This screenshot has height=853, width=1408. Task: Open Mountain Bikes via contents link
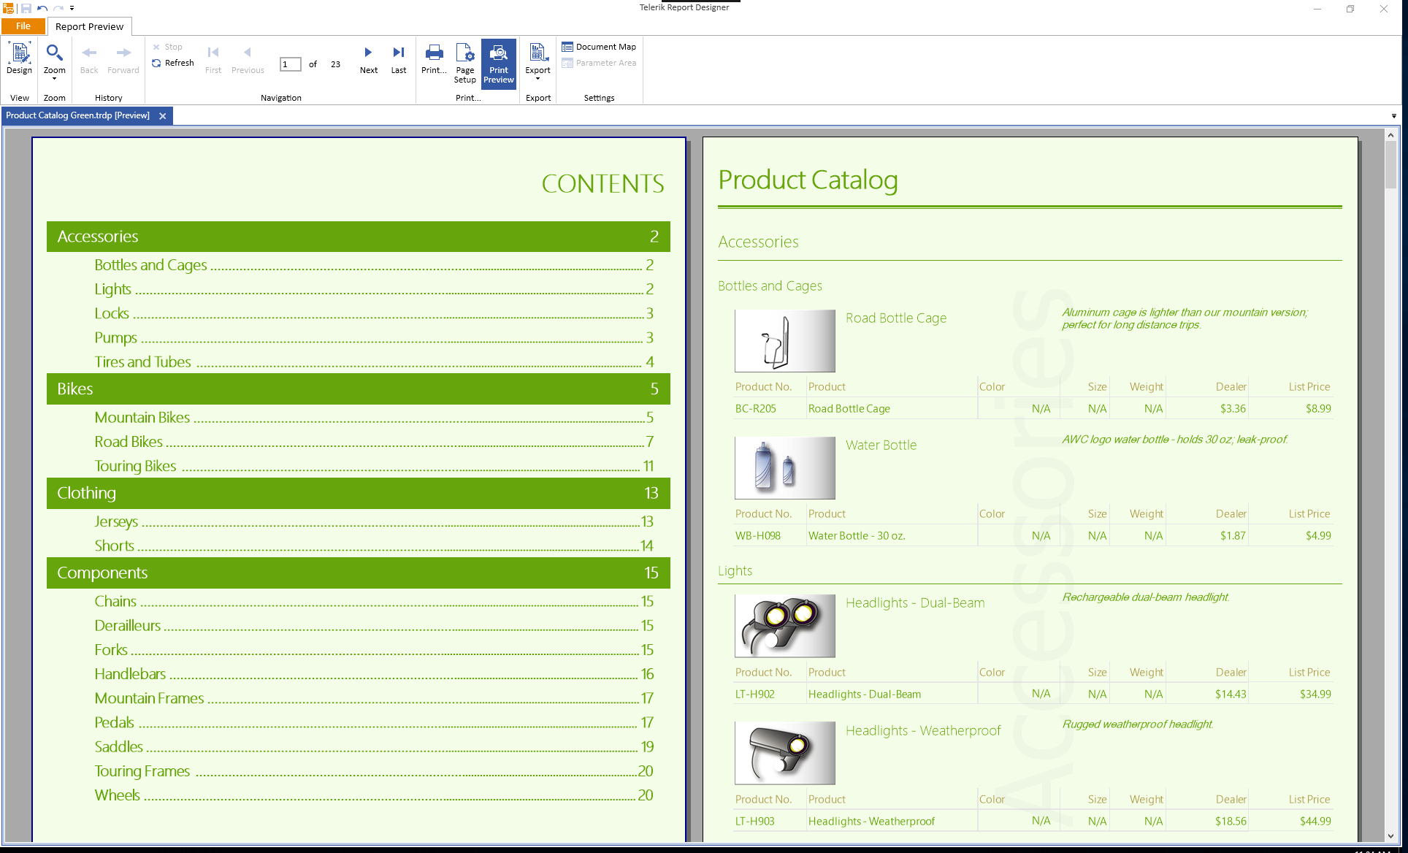tap(142, 417)
